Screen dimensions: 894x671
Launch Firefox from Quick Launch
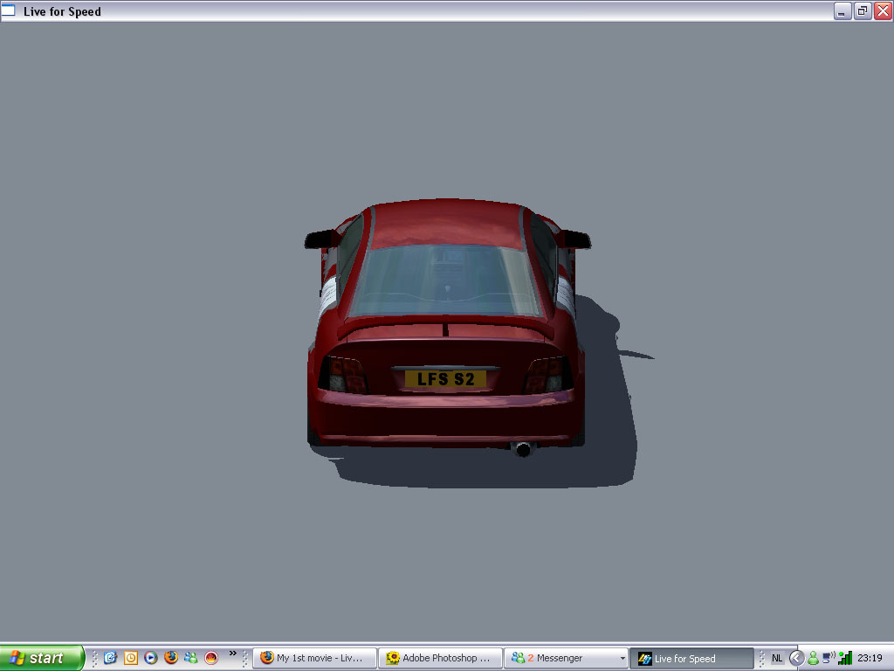[171, 657]
